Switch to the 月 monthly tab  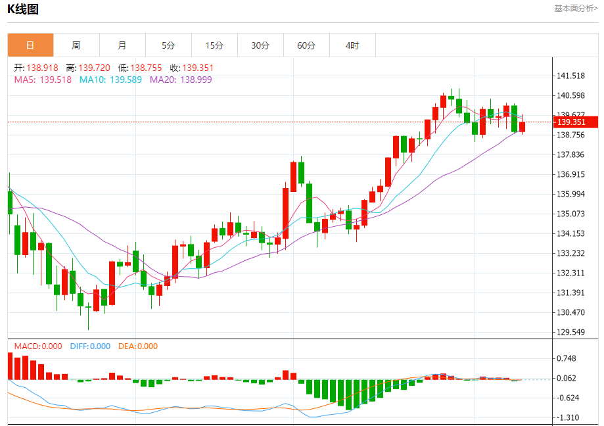click(x=122, y=45)
